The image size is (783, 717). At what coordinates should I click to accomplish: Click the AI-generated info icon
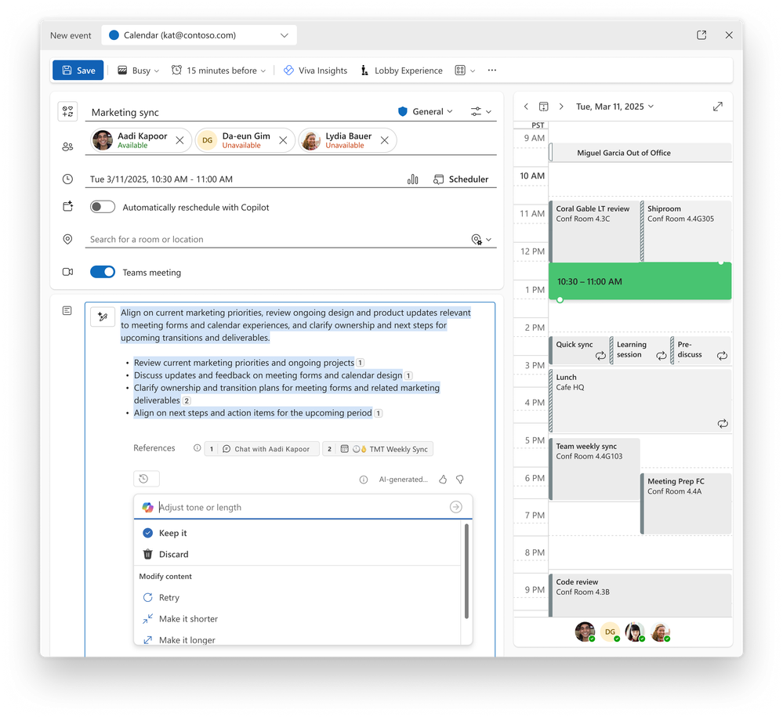click(364, 480)
